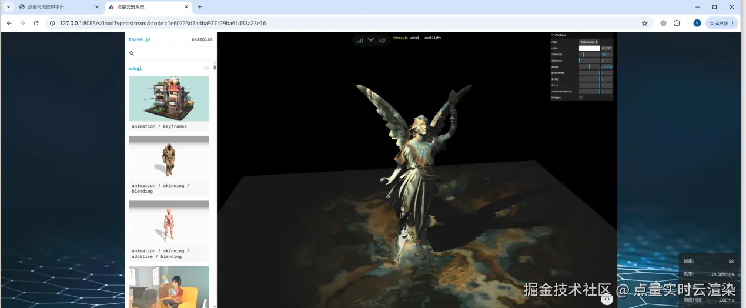Open the three.js home link
The image size is (746, 308).
(140, 39)
